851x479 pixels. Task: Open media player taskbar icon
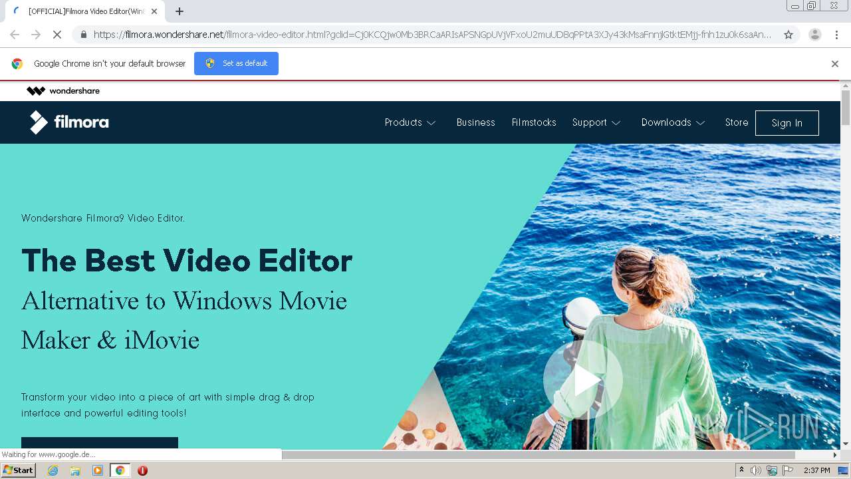(98, 470)
